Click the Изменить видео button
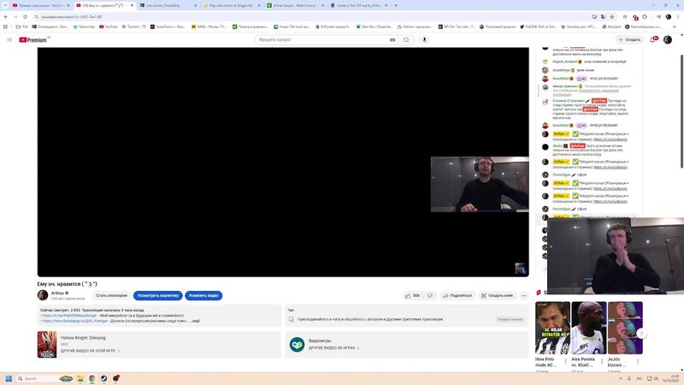 [204, 295]
